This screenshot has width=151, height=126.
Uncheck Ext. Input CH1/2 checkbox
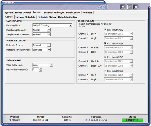105,30
